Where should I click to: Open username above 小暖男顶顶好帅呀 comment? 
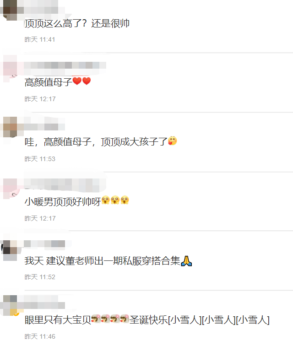(x=65, y=185)
